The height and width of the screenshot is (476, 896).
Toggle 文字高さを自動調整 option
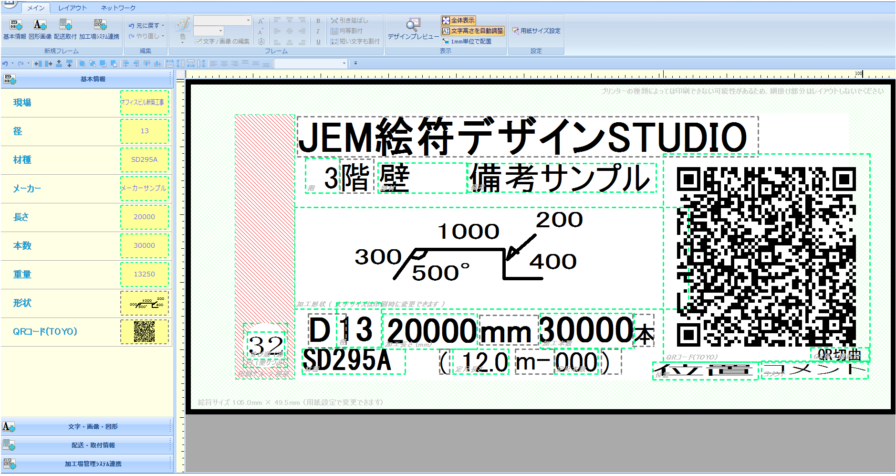473,31
